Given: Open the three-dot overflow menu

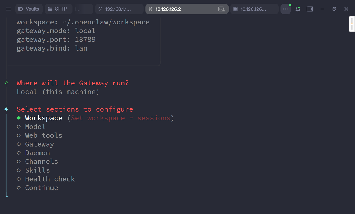Looking at the screenshot, I should coord(286,9).
